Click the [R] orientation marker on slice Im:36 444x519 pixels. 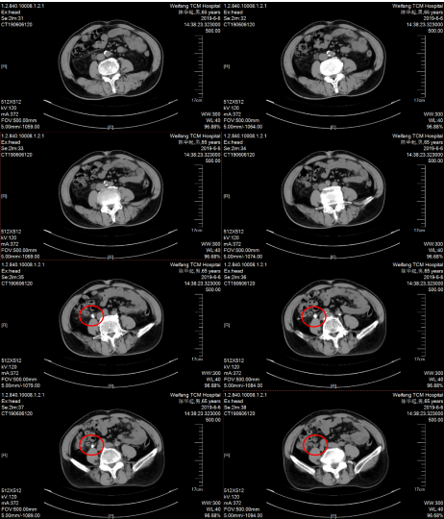point(227,326)
